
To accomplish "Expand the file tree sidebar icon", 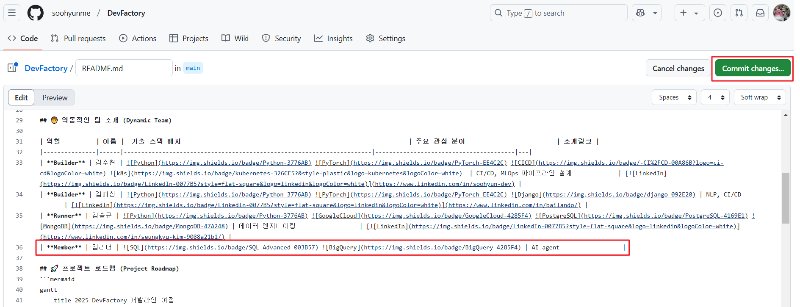I will 12,68.
